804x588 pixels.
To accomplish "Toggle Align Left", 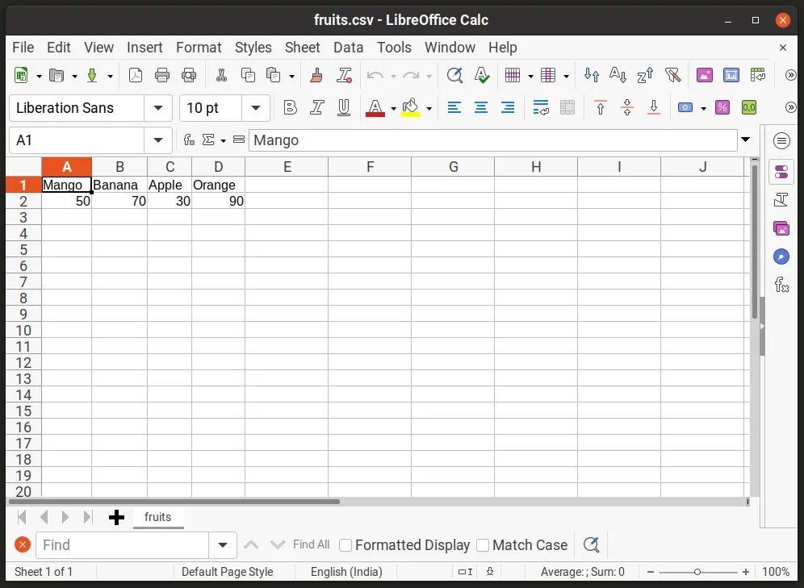I will coord(454,107).
